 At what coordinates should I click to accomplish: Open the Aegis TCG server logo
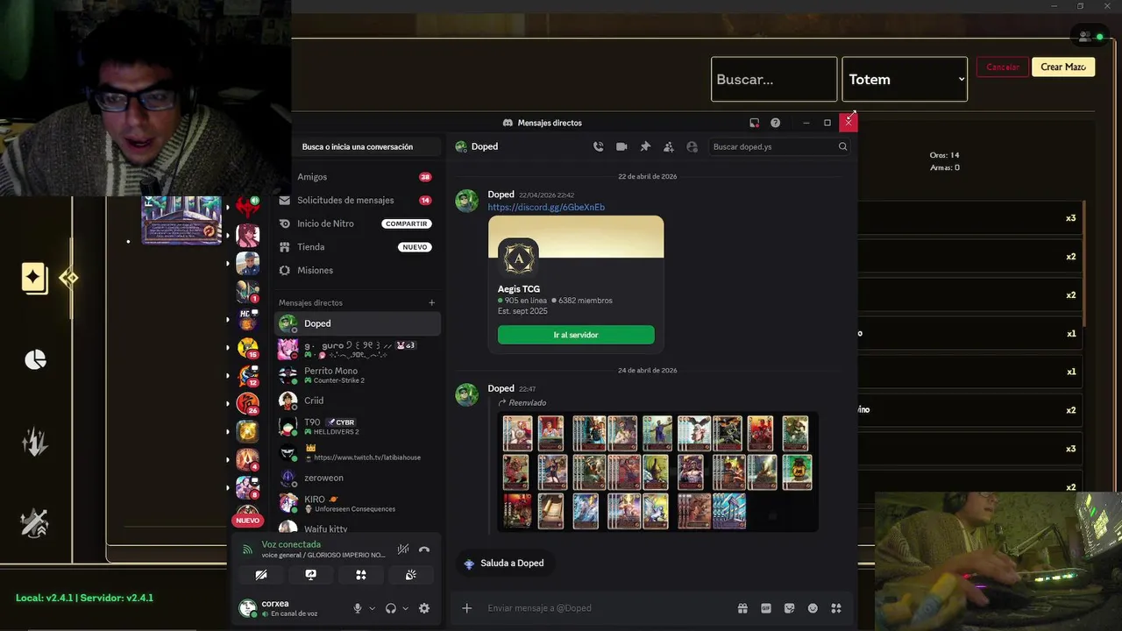[x=518, y=258]
